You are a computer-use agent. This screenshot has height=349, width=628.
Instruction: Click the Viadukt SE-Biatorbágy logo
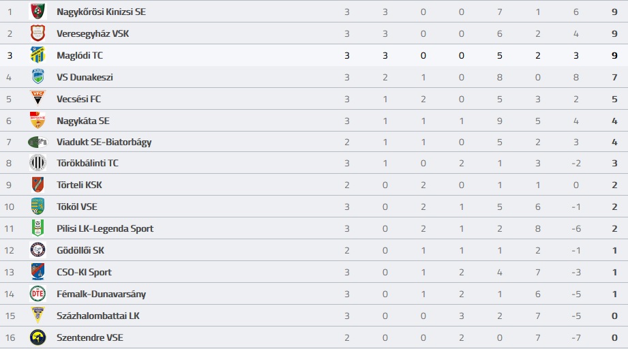38,142
